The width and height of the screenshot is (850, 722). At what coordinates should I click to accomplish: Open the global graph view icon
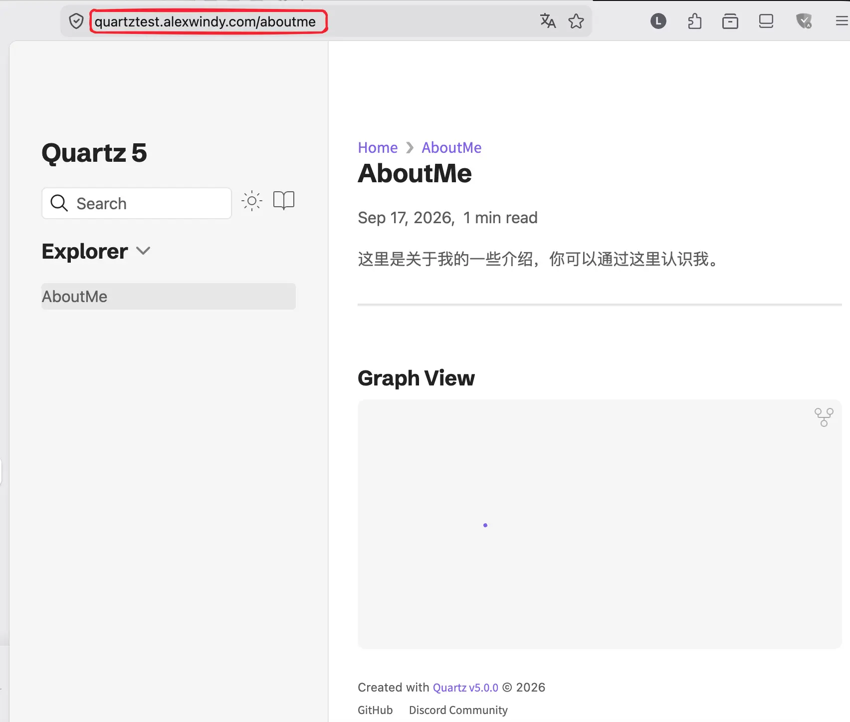click(x=824, y=417)
